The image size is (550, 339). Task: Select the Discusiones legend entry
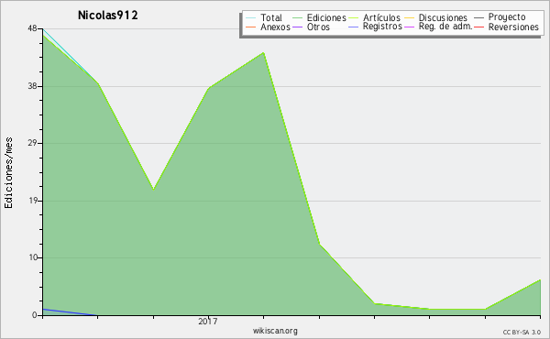[436, 17]
